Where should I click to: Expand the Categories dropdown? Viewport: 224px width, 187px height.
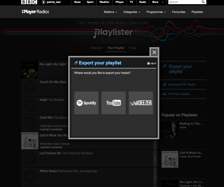(132, 12)
